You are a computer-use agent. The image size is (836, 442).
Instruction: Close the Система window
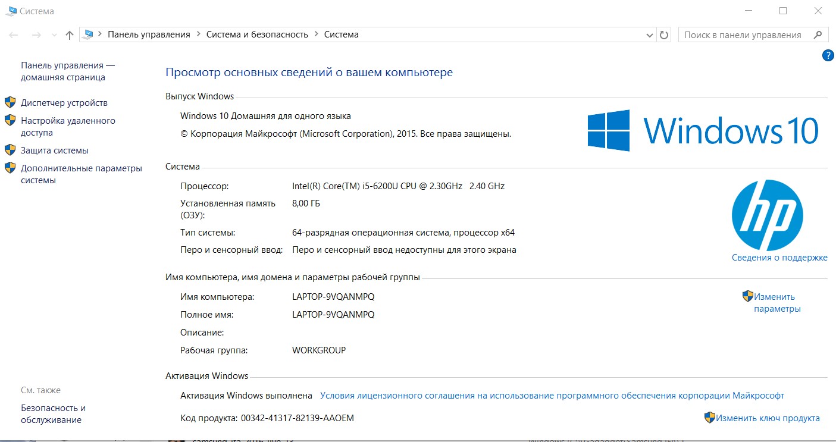[818, 11]
